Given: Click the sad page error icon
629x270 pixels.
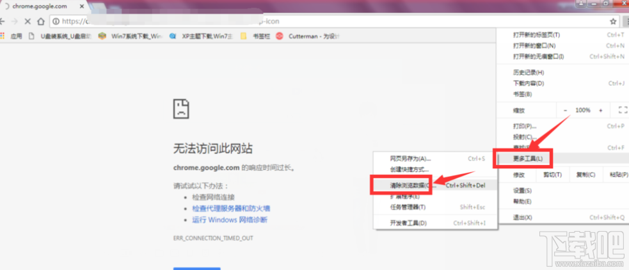Looking at the screenshot, I should [x=181, y=108].
